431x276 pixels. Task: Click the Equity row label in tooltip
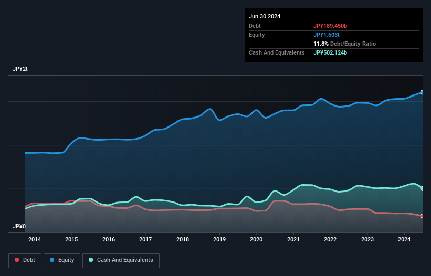(x=257, y=35)
